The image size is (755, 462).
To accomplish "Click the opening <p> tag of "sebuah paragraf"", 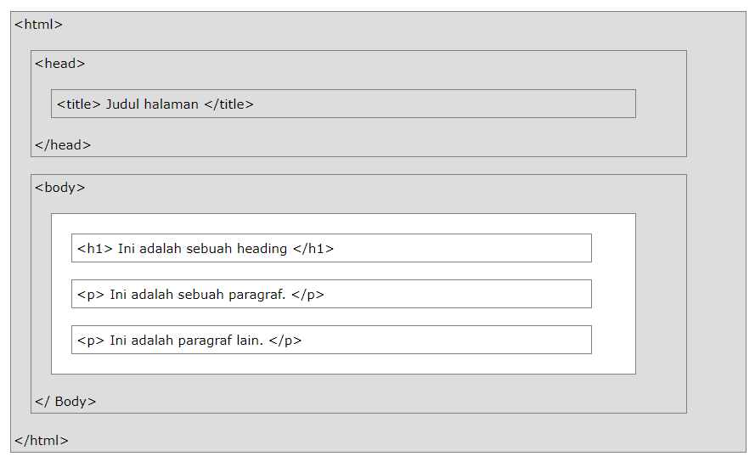I will pos(90,295).
